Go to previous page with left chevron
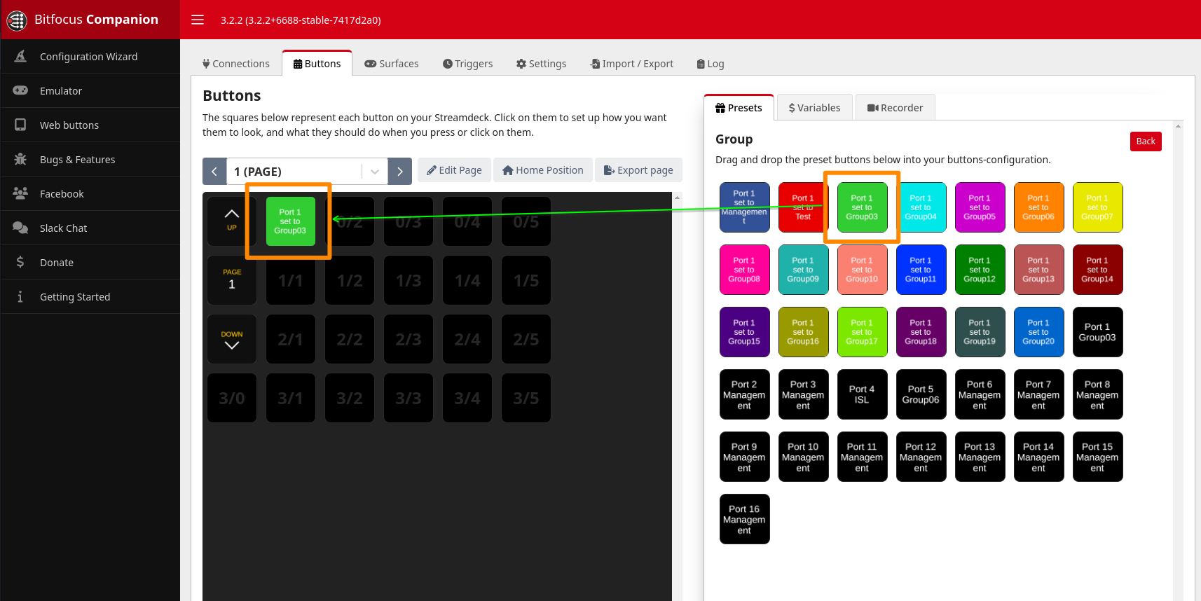This screenshot has height=601, width=1201. tap(214, 172)
